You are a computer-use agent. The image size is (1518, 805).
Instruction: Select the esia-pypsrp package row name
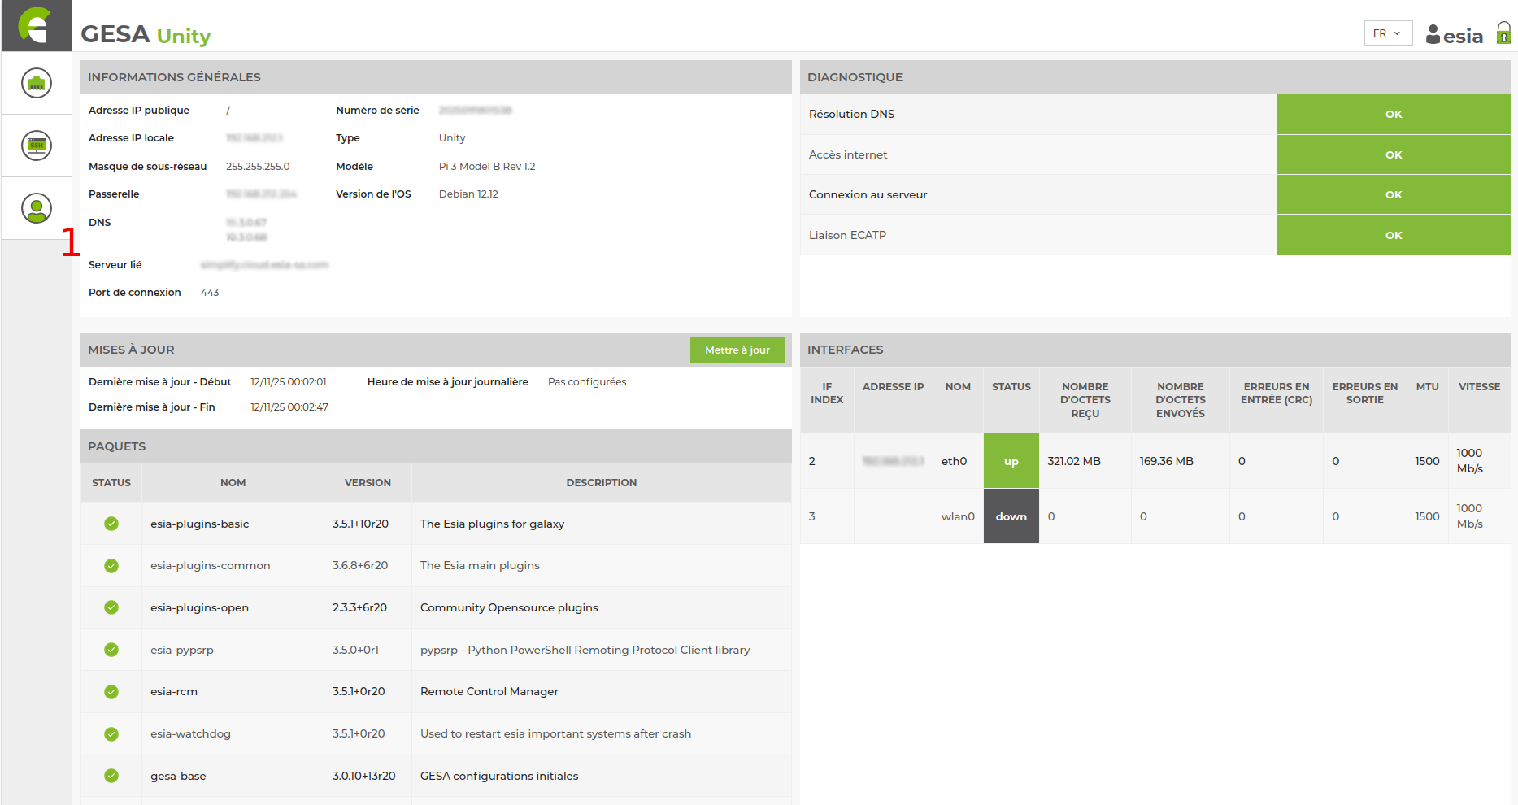182,650
